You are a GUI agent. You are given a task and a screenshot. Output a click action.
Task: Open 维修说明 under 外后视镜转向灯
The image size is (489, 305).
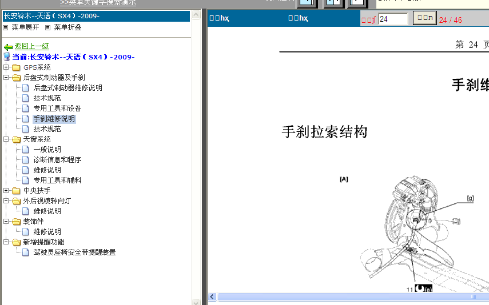pos(47,211)
